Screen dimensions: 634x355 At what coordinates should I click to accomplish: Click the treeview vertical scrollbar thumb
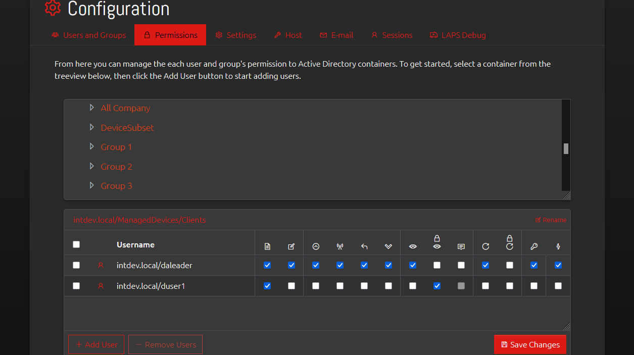click(566, 148)
